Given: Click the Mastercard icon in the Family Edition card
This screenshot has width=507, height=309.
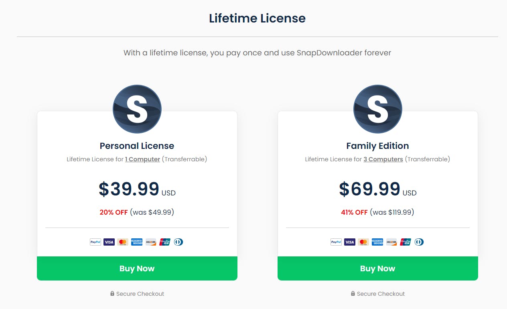Looking at the screenshot, I should point(363,242).
